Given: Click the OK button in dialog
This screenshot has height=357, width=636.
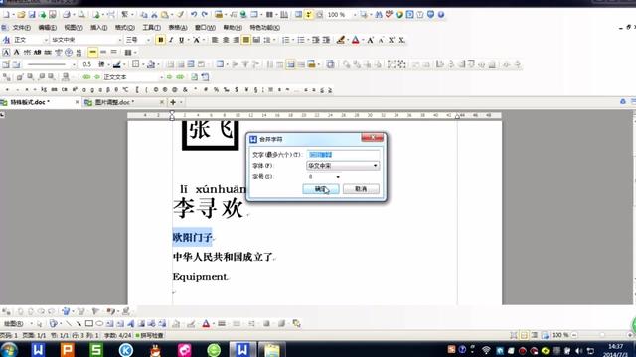Looking at the screenshot, I should point(320,189).
